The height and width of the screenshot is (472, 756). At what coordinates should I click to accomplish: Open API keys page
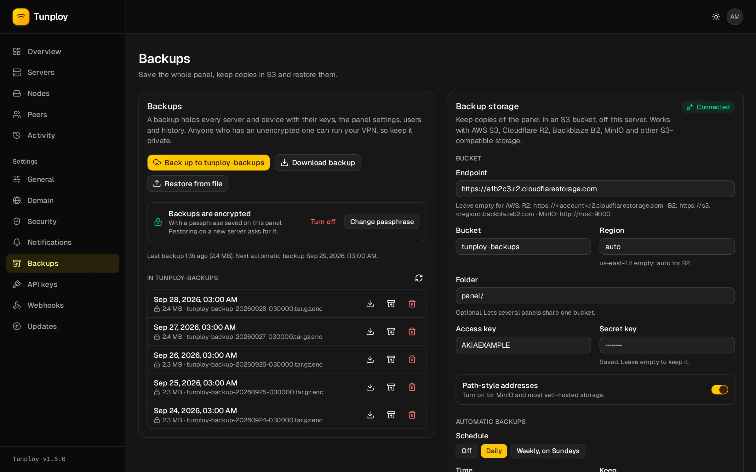click(x=63, y=284)
